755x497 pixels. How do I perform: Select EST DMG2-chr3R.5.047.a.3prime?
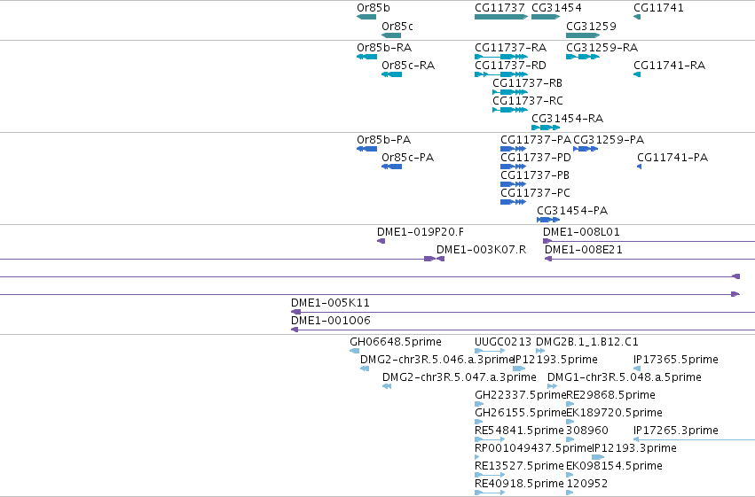pyautogui.click(x=459, y=377)
